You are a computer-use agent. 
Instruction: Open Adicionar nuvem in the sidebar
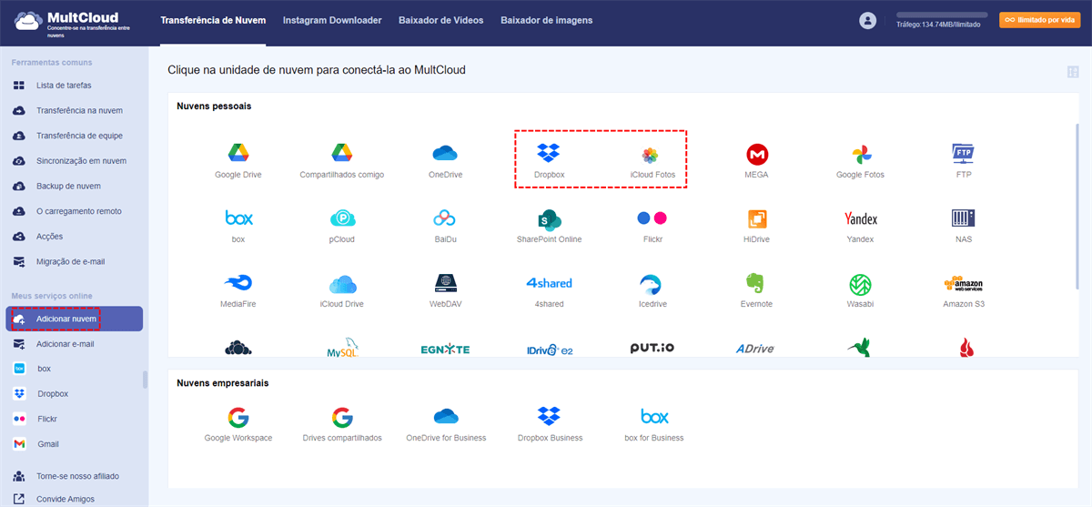[75, 319]
